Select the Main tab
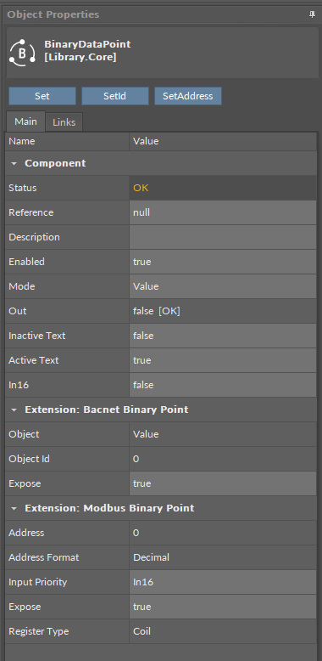 pyautogui.click(x=25, y=121)
